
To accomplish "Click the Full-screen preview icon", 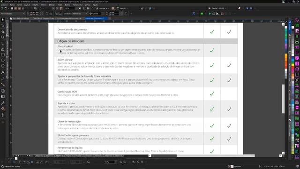I will [80, 8].
